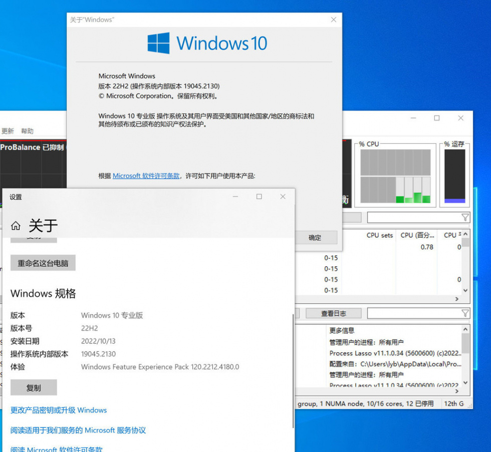Click the log filter input field
Image resolution: width=491 pixels, height=452 pixels.
pos(414,313)
